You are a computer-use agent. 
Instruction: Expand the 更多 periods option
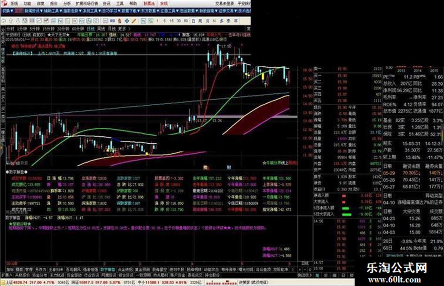click(124, 29)
